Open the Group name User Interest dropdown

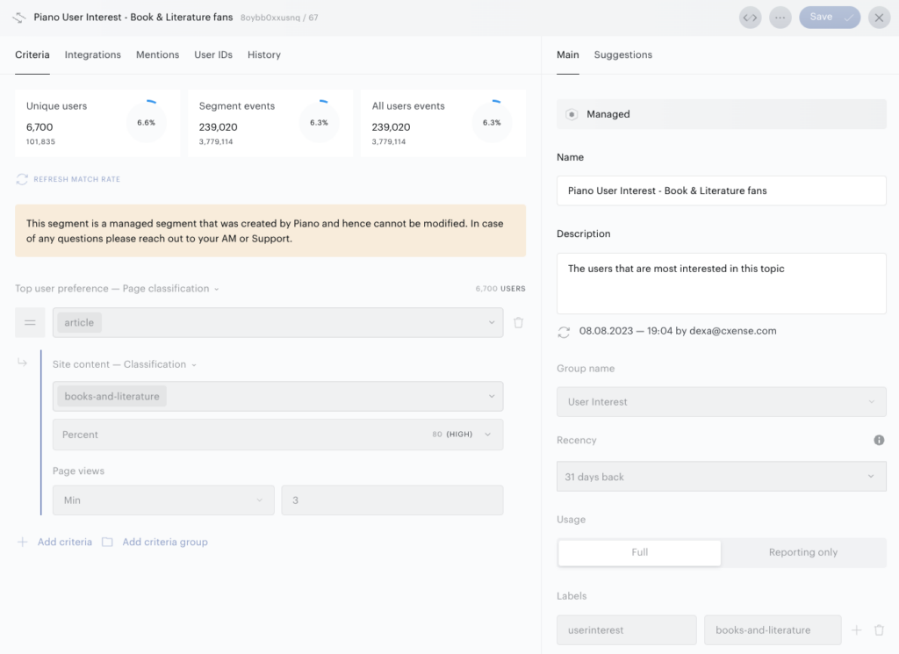point(722,402)
